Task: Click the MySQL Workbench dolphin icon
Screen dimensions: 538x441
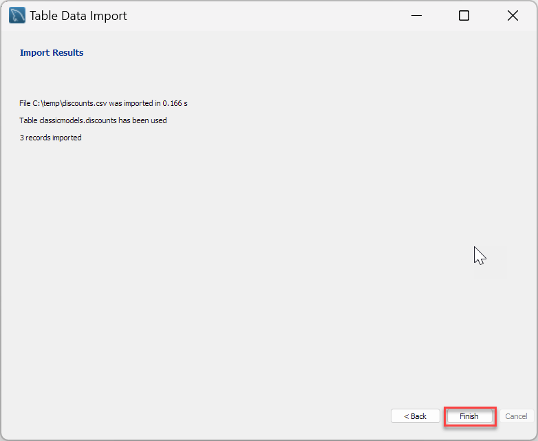Action: pos(17,16)
